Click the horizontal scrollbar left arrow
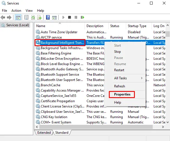170x141 pixels. click(37, 127)
